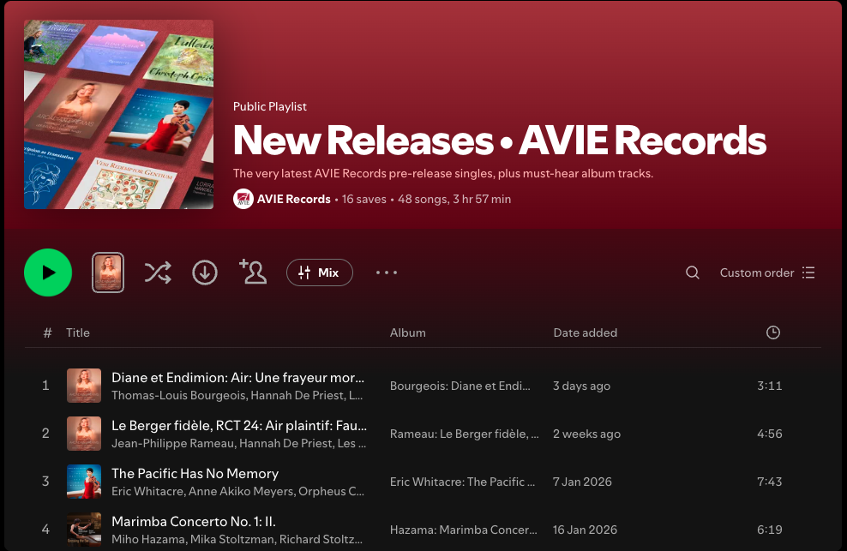Image resolution: width=847 pixels, height=551 pixels.
Task: Open the three-dots more options menu
Action: (x=387, y=273)
